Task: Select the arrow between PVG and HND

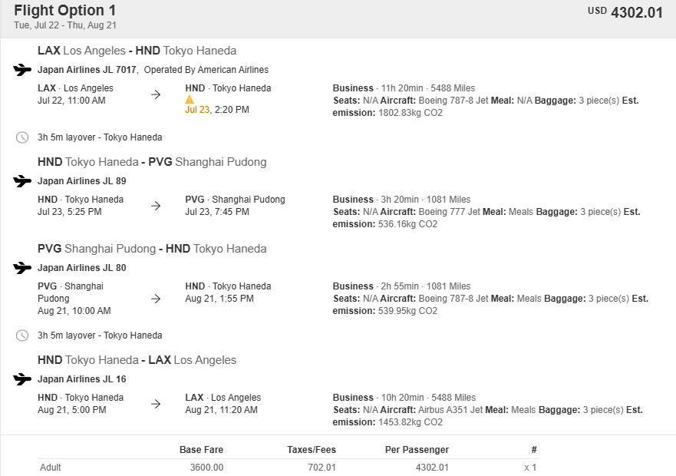Action: (x=156, y=298)
